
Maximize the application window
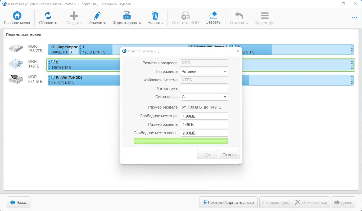[343, 4]
